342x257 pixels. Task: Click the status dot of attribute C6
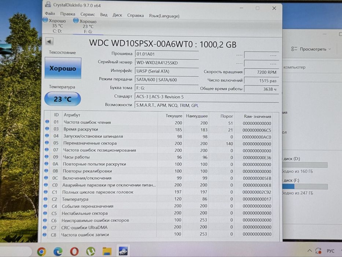coord(45,220)
